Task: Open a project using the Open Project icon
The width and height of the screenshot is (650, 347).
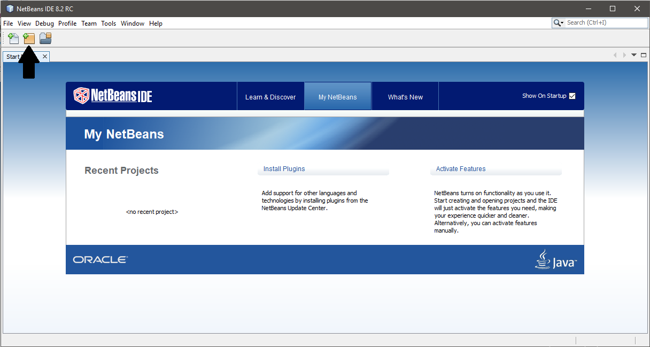Action: tap(45, 38)
